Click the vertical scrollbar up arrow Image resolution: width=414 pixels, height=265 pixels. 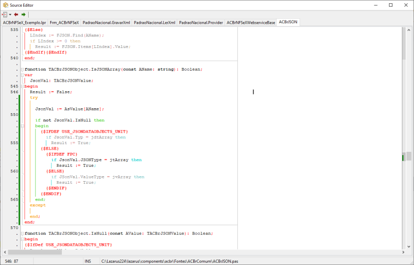tap(408, 30)
